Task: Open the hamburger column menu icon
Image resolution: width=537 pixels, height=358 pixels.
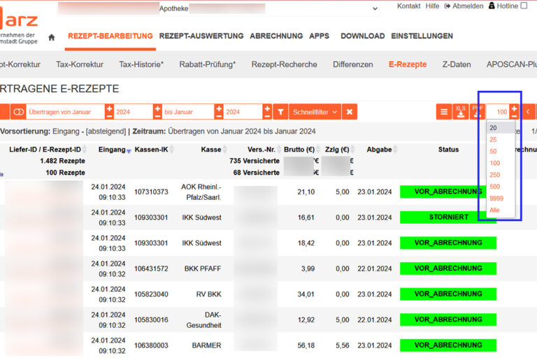Action: pos(443,112)
